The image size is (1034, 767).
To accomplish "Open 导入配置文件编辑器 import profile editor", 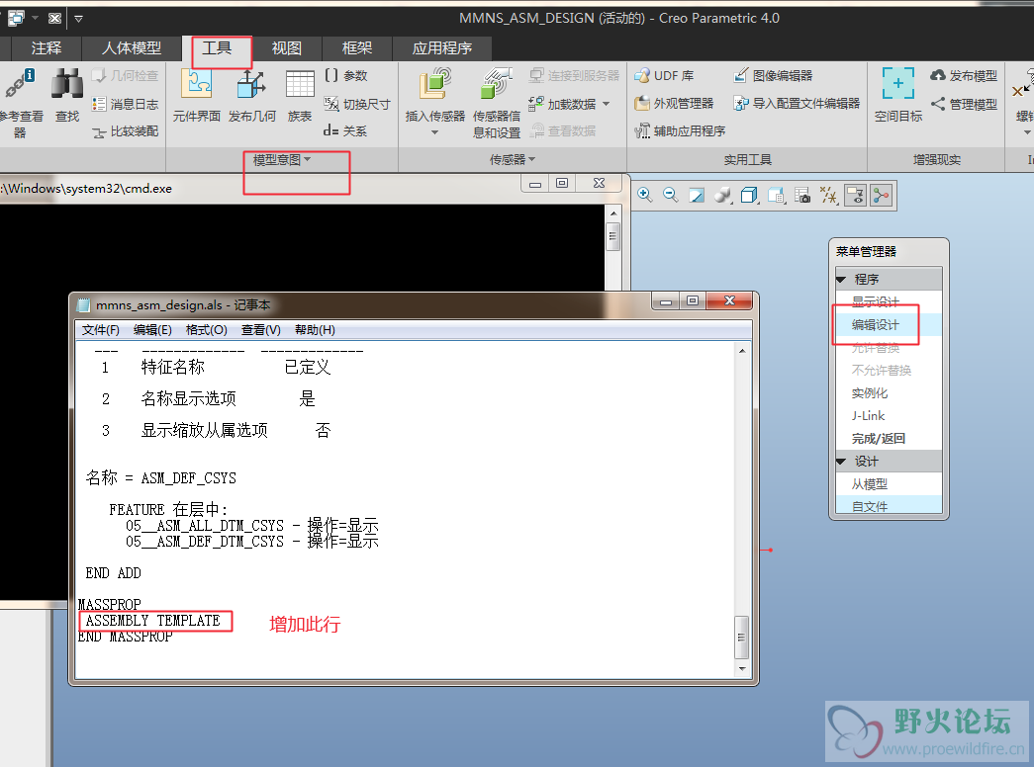I will point(797,104).
